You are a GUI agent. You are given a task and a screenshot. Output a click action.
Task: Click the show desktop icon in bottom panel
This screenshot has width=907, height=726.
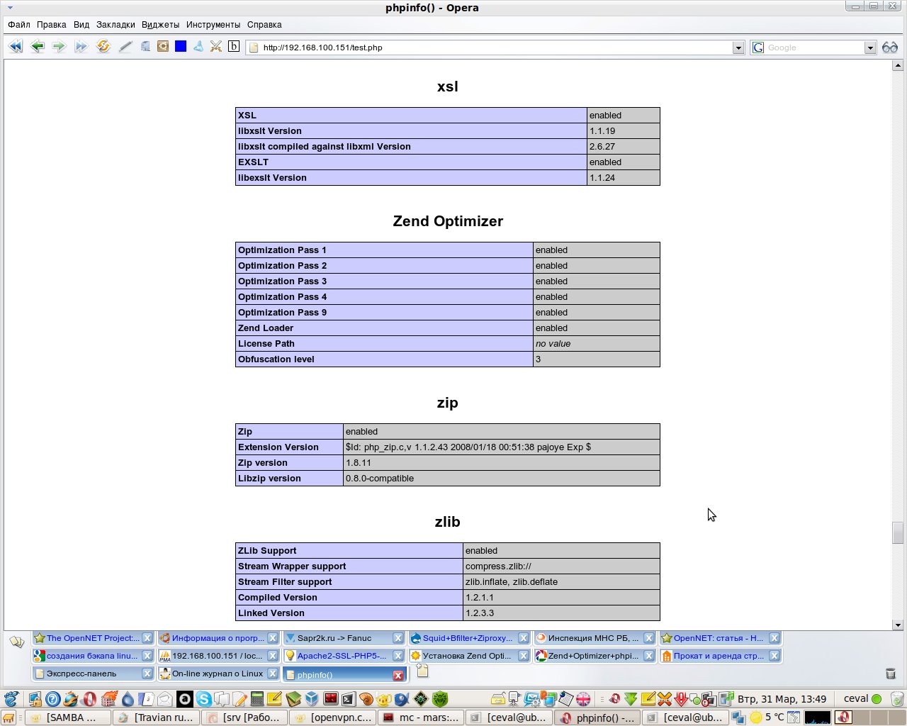[x=9, y=717]
